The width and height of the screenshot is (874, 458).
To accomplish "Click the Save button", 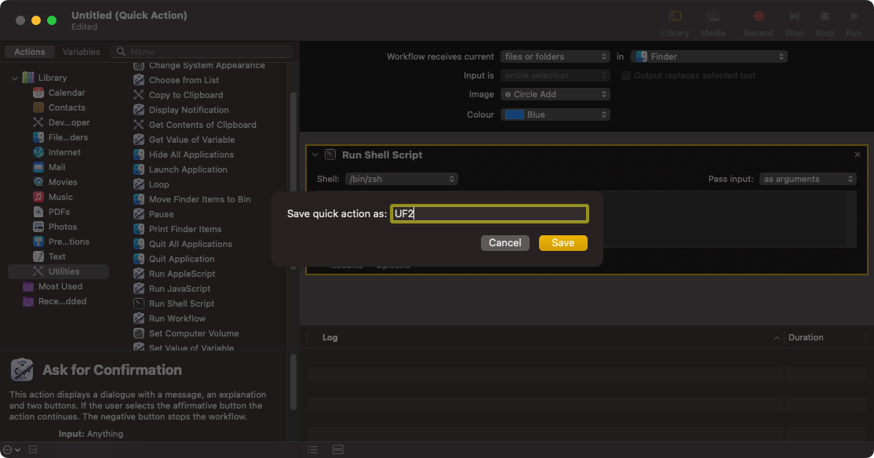I will (x=563, y=243).
